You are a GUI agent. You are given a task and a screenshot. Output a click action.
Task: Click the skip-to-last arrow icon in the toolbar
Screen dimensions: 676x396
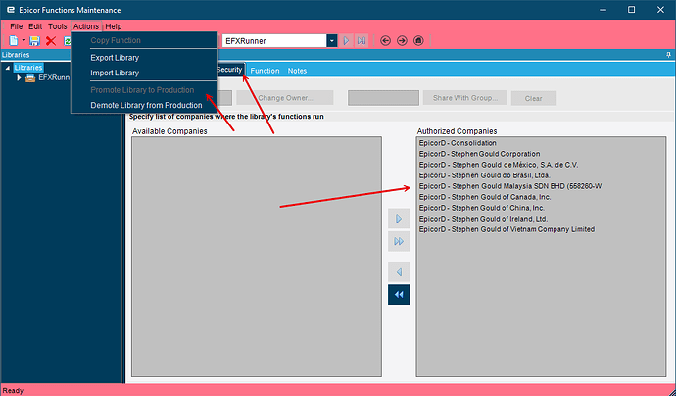[x=362, y=41]
